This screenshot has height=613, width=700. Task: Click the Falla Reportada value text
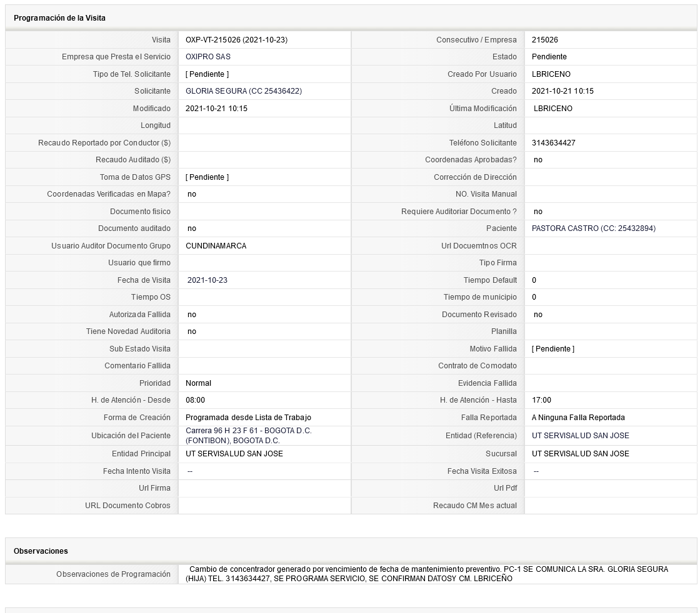pos(578,417)
